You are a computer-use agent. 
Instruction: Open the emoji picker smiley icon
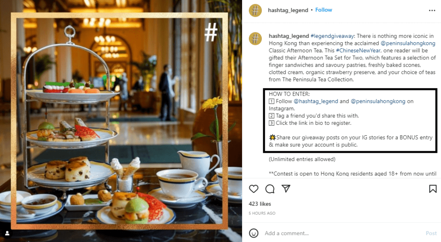tap(254, 233)
